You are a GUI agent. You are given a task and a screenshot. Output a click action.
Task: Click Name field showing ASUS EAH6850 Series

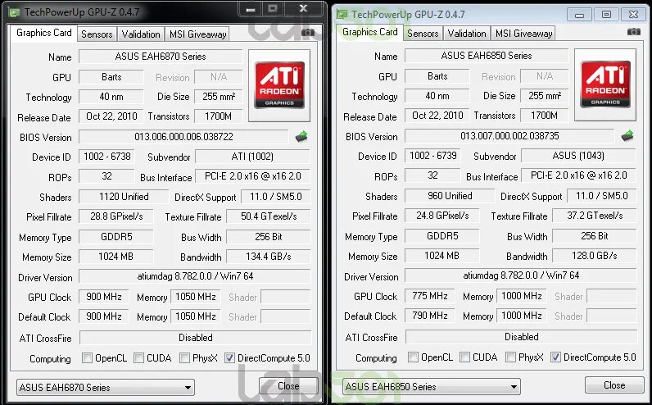pos(487,56)
